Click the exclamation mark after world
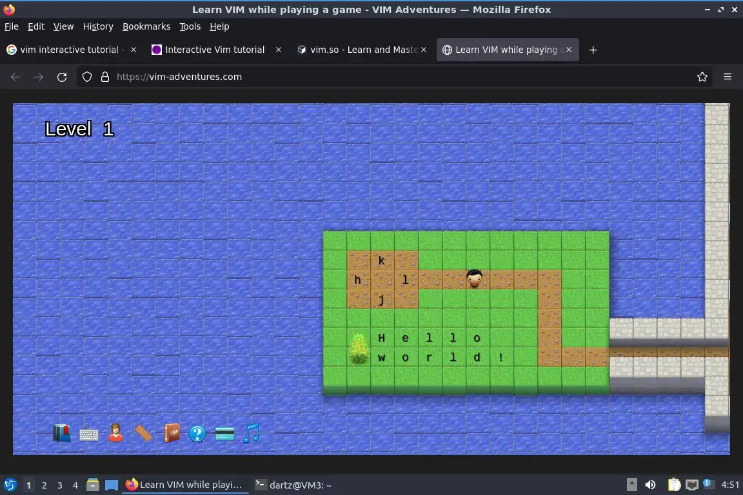 click(x=501, y=357)
